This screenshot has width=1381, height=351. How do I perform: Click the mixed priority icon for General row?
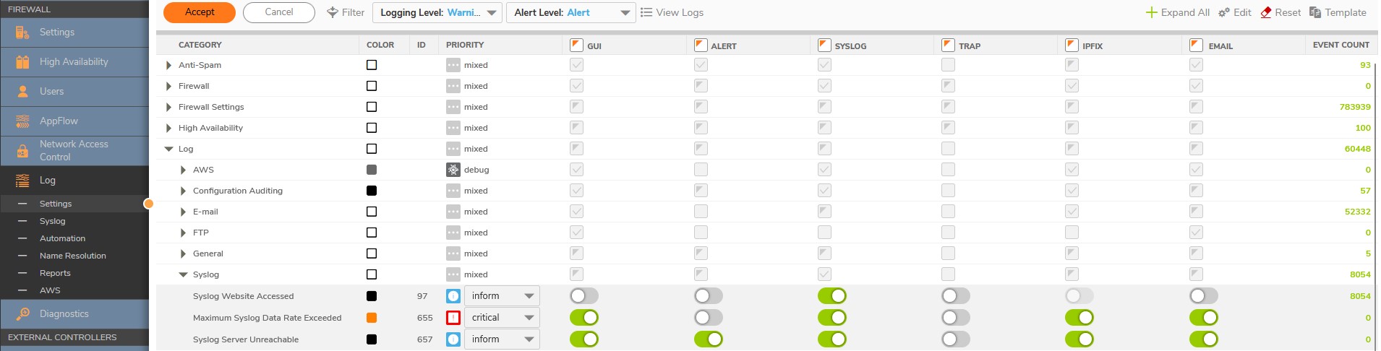pyautogui.click(x=453, y=253)
